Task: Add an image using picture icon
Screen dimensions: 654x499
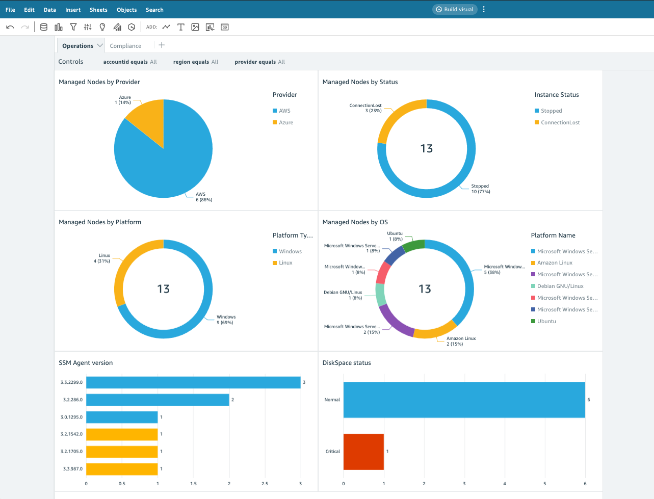Action: (x=195, y=27)
